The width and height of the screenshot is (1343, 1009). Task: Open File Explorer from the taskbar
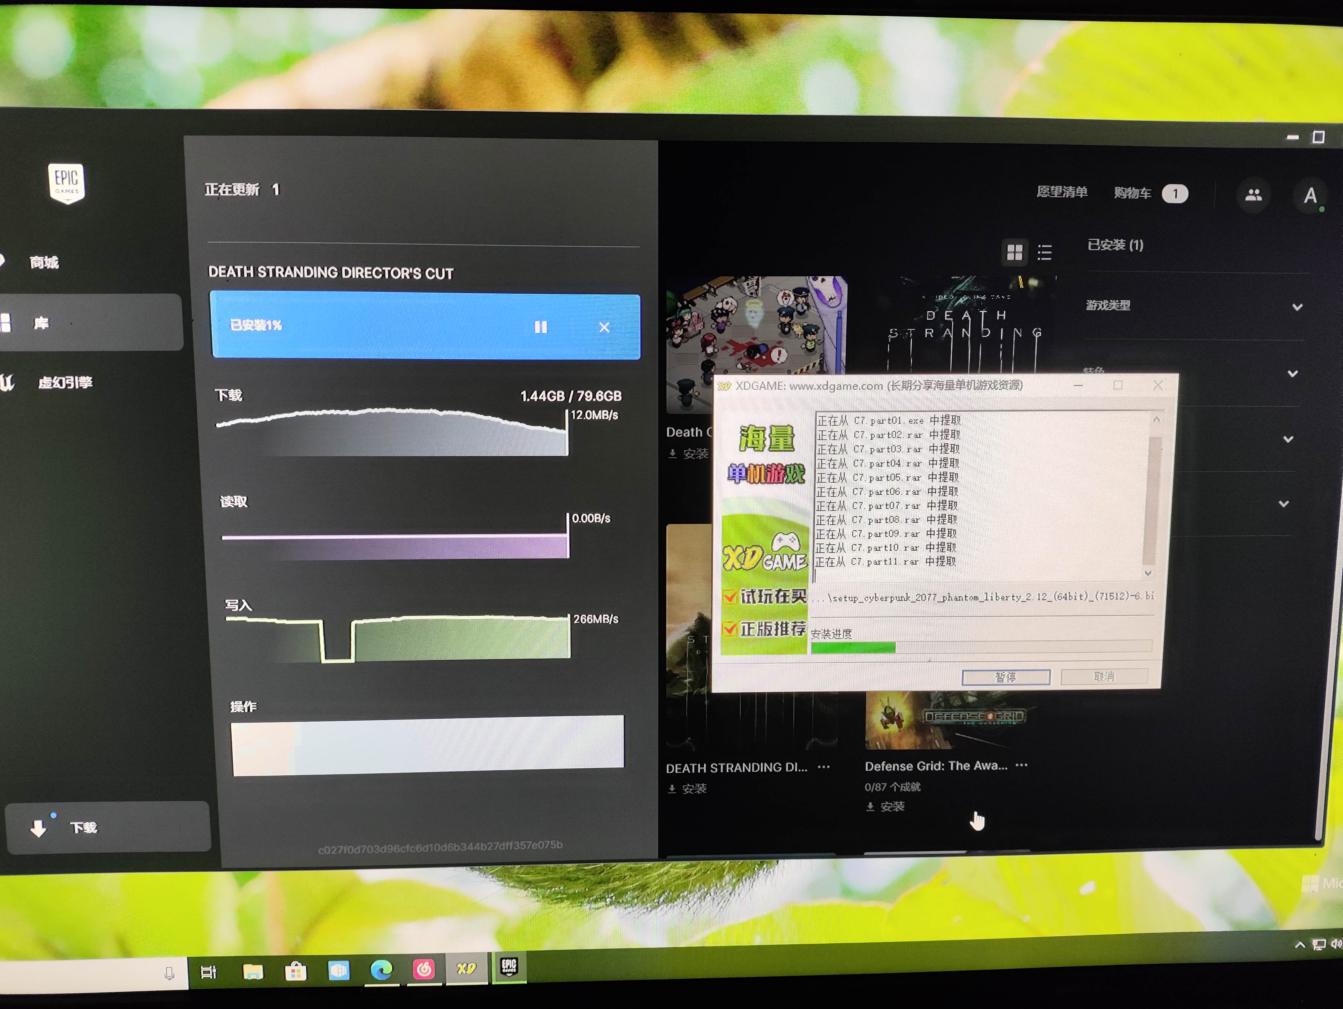pos(253,972)
